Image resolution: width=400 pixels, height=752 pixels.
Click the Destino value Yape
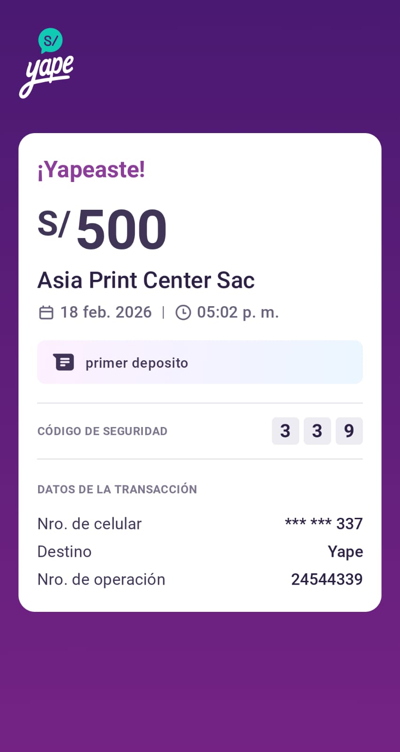click(345, 552)
